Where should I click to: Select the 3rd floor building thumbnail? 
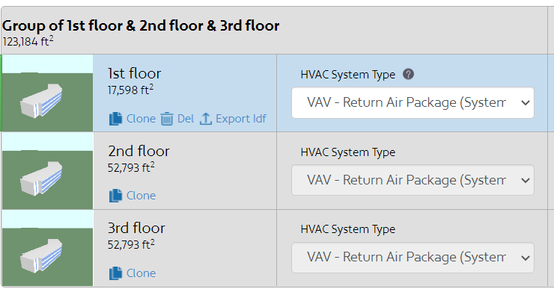(47, 248)
